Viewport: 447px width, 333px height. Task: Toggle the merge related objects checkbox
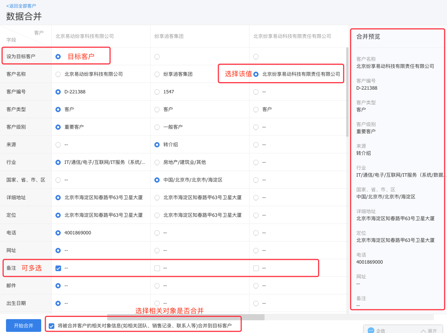click(51, 326)
